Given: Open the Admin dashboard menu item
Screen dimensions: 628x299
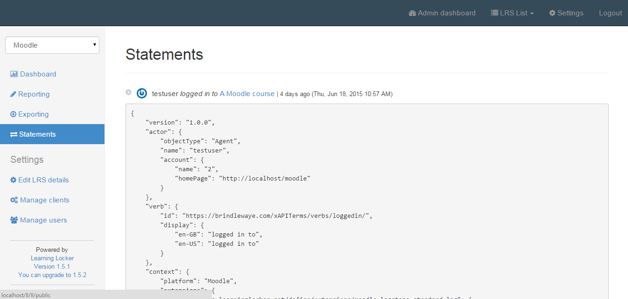Looking at the screenshot, I should click(x=442, y=13).
